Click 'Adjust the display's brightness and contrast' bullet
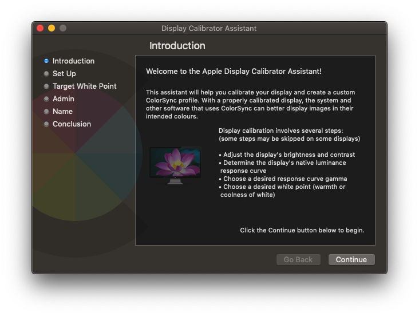 [287, 155]
